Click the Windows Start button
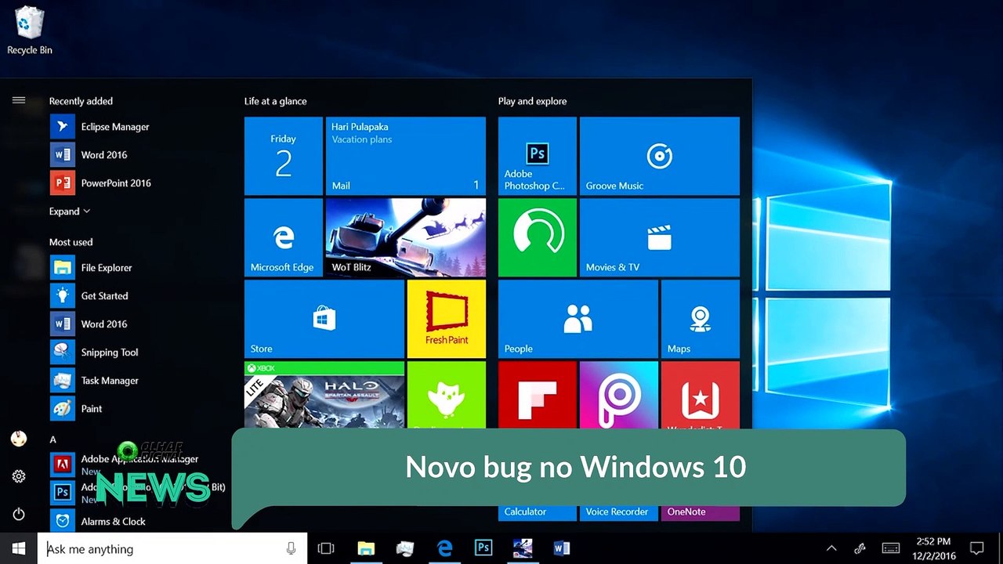 pyautogui.click(x=19, y=548)
